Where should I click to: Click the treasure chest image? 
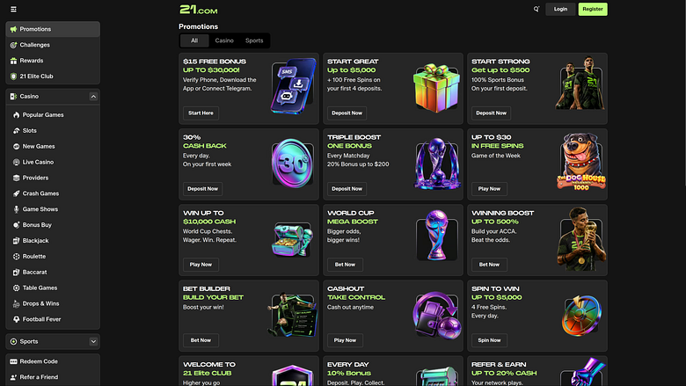coord(292,239)
